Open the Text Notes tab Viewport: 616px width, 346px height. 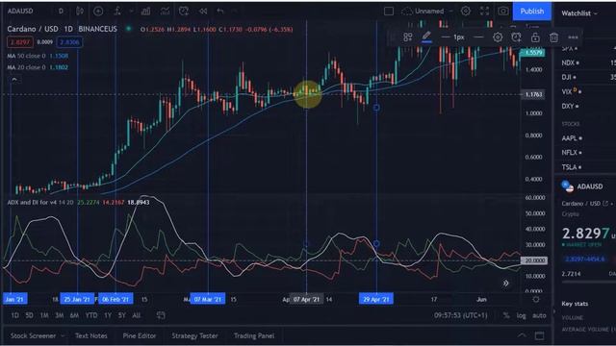pyautogui.click(x=91, y=335)
